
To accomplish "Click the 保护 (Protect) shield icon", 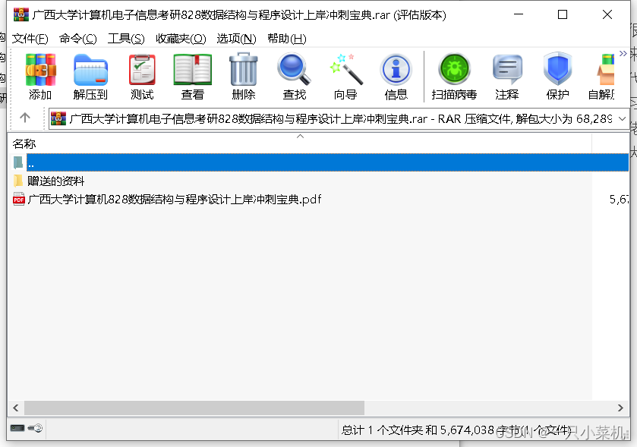I will [557, 77].
